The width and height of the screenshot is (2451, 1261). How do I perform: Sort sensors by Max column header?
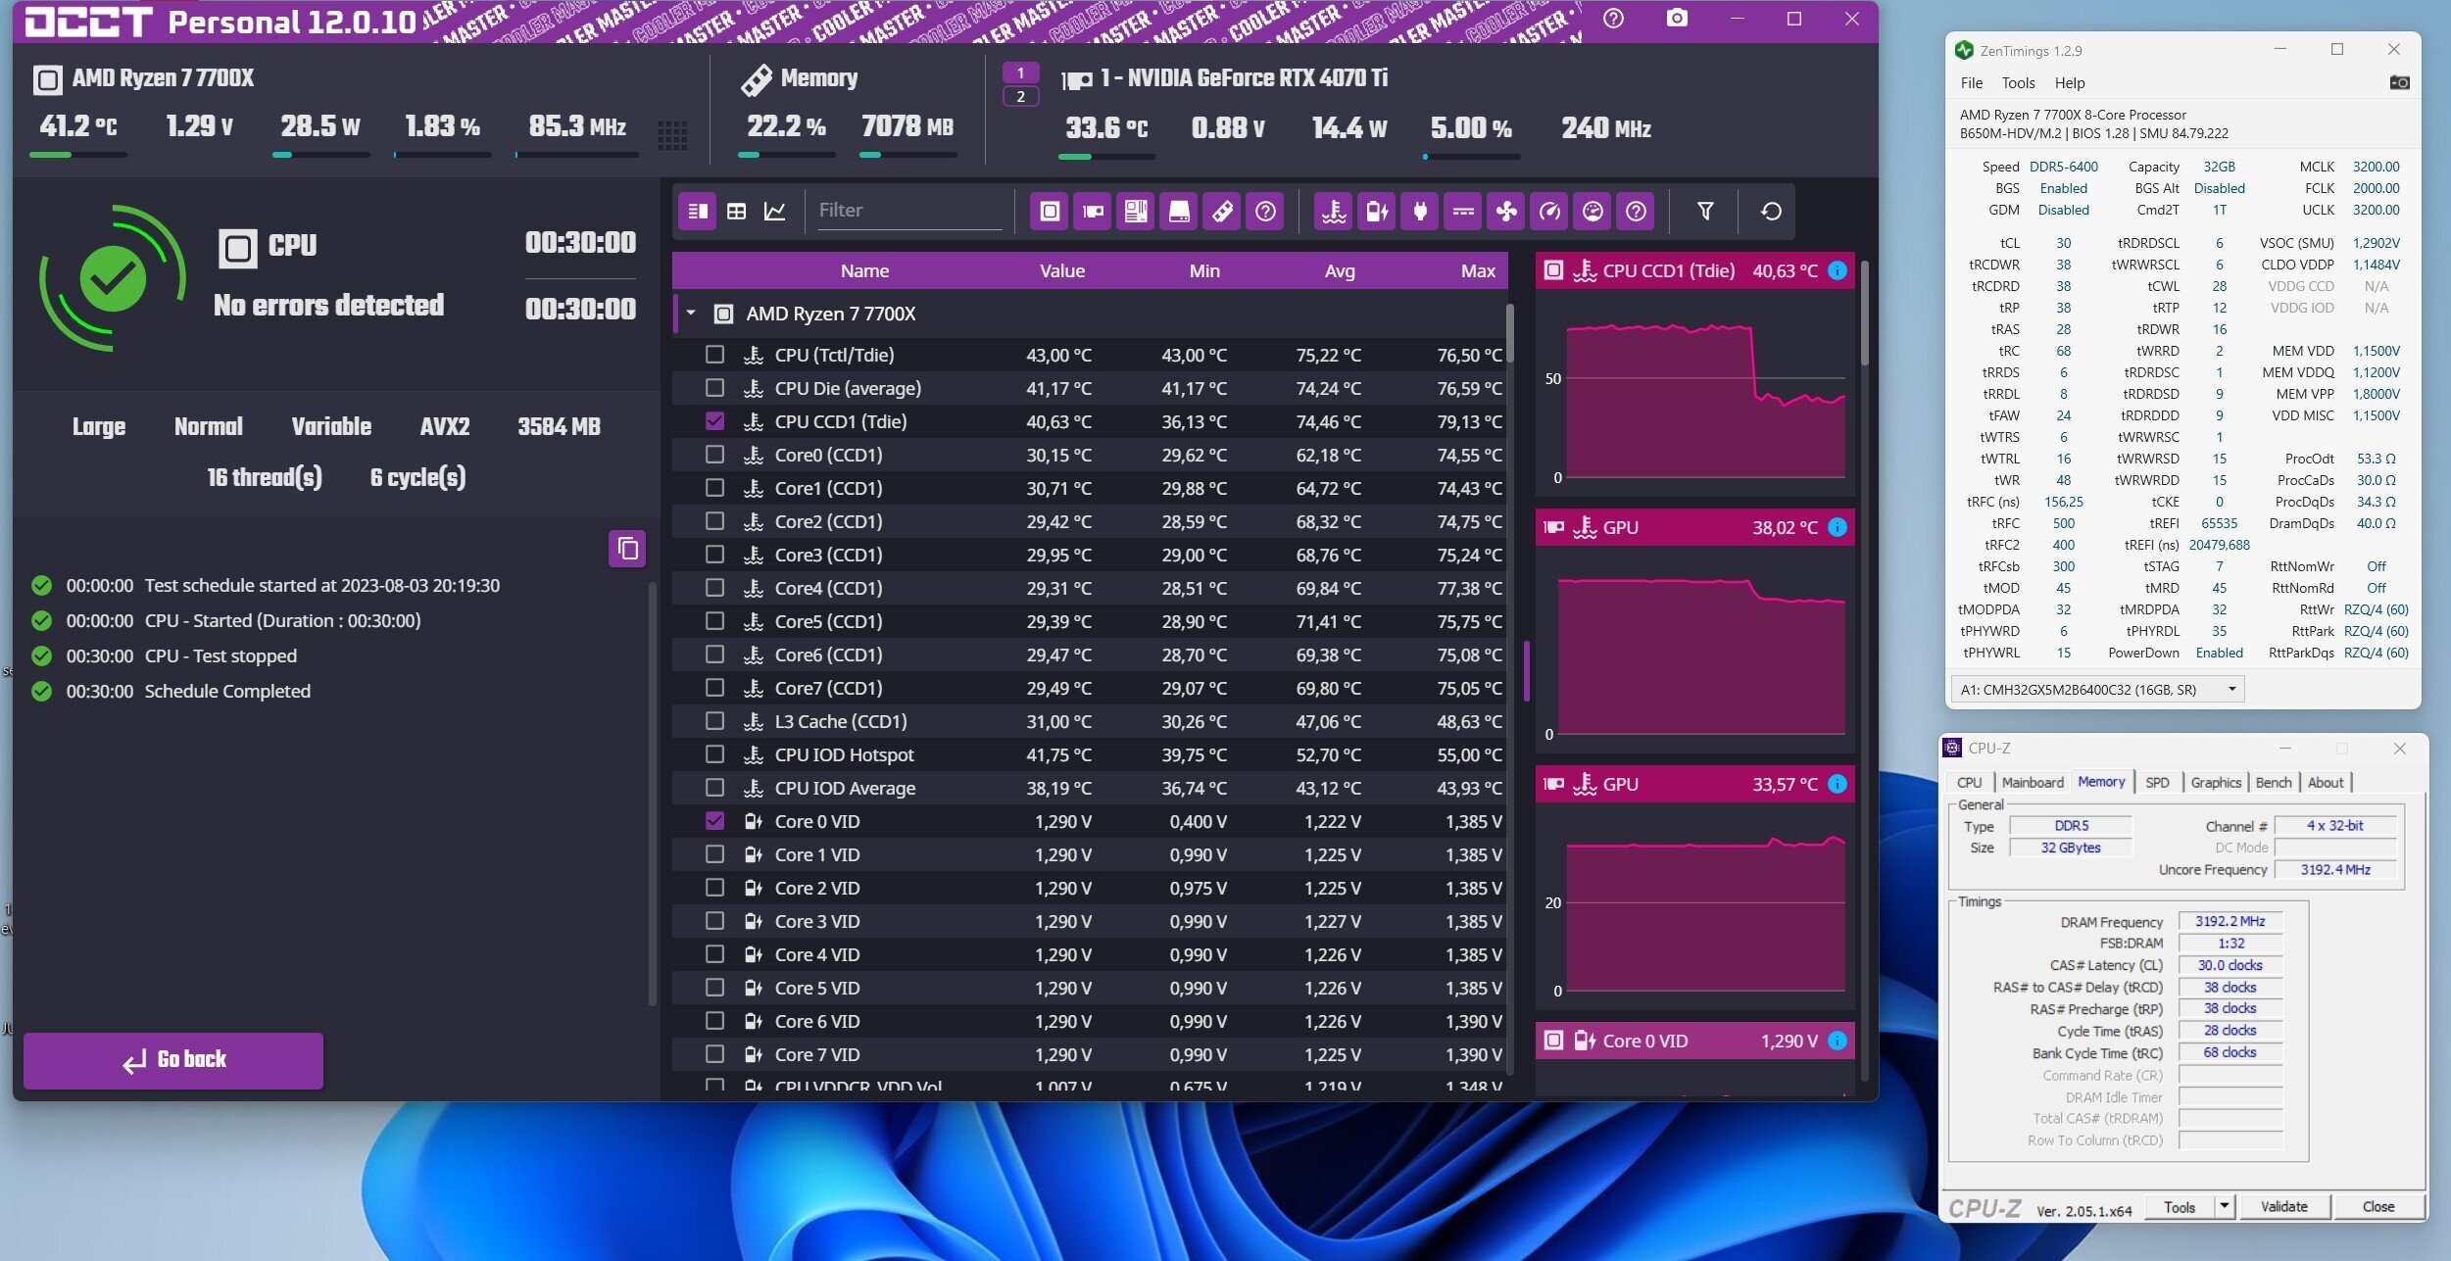[x=1478, y=270]
